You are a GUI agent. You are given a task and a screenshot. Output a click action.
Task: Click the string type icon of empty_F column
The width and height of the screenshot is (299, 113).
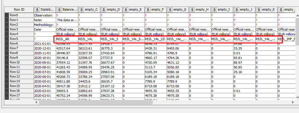click(148, 9)
